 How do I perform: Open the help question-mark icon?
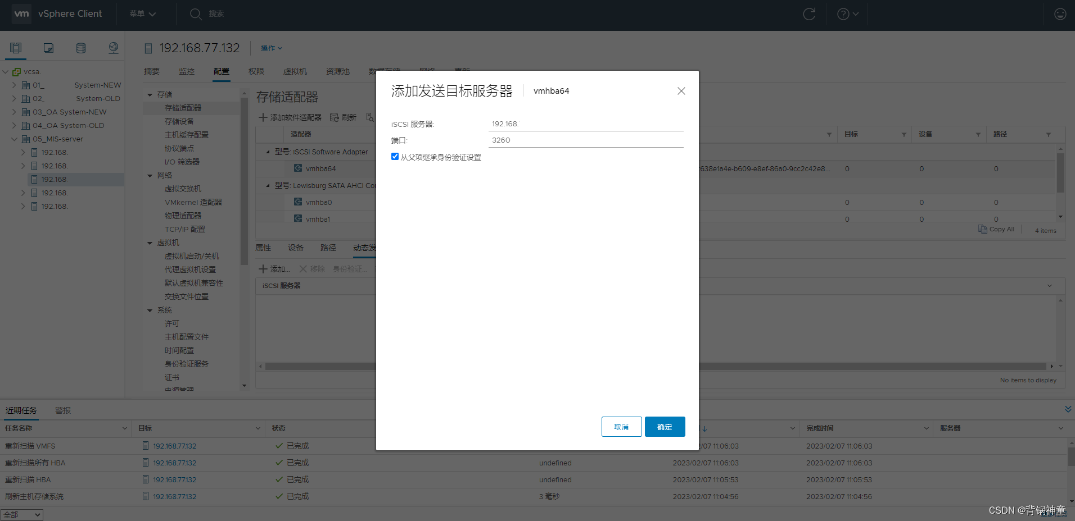click(843, 13)
